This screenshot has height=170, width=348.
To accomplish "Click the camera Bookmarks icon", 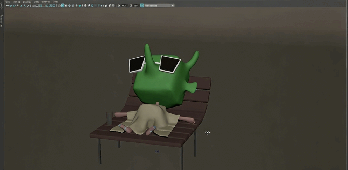I will 18,6.
